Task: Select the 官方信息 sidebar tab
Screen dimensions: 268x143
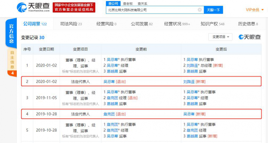Action: (x=11, y=33)
